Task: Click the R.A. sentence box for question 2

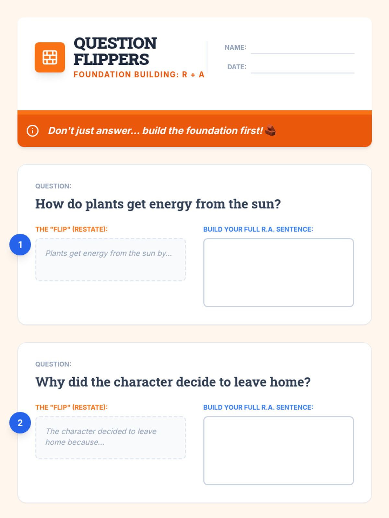Action: 278,451
